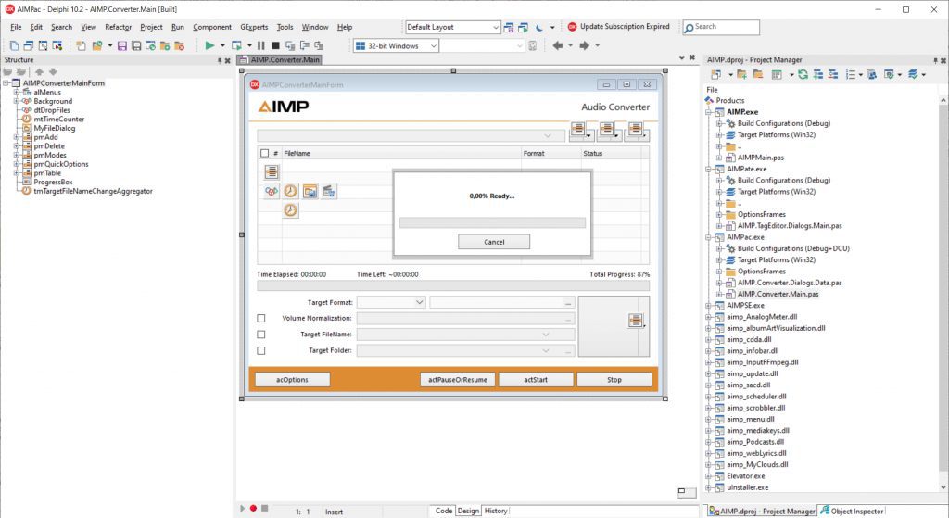Open the Refactor menu
Viewport: 949px width, 518px height.
[118, 27]
